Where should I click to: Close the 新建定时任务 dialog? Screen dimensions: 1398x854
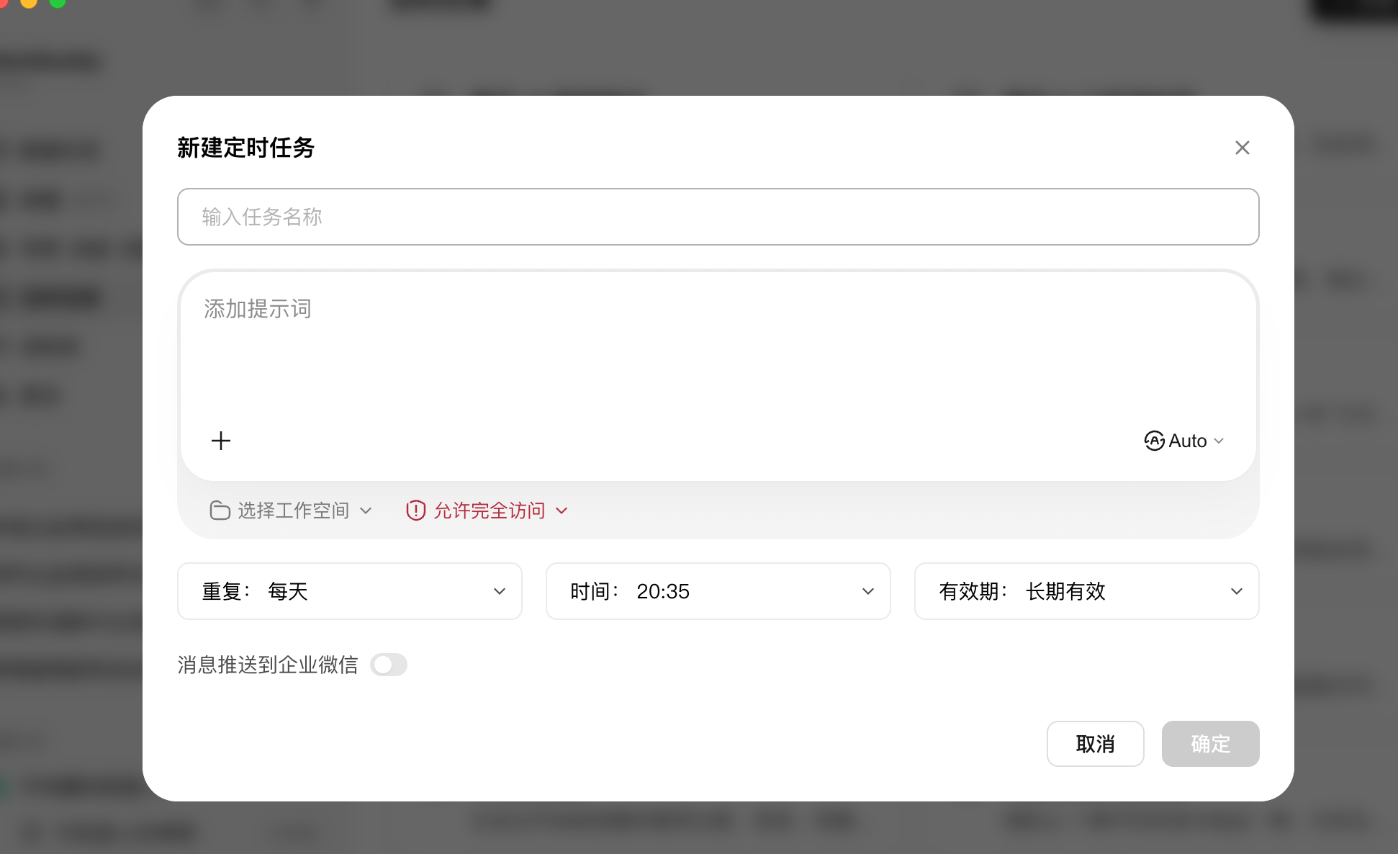(1242, 148)
